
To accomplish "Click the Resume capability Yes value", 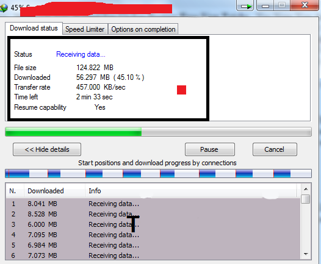I will 100,107.
